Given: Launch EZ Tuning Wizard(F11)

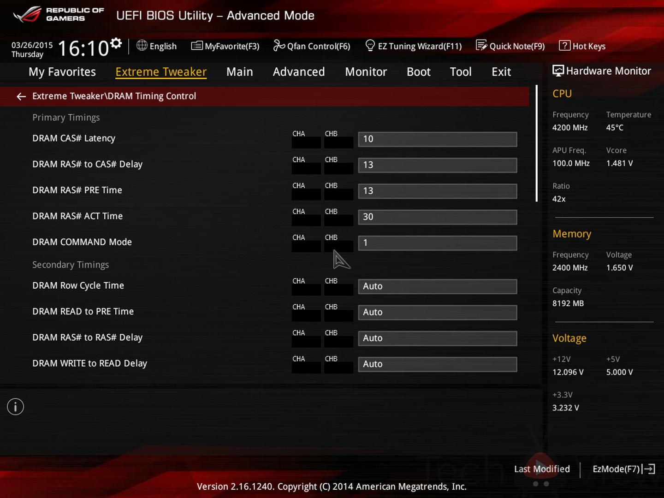Looking at the screenshot, I should [x=414, y=46].
